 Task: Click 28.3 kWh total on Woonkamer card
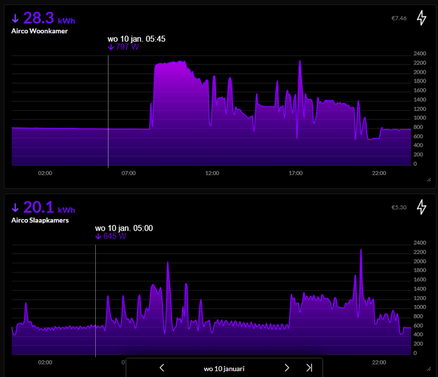[x=43, y=19]
